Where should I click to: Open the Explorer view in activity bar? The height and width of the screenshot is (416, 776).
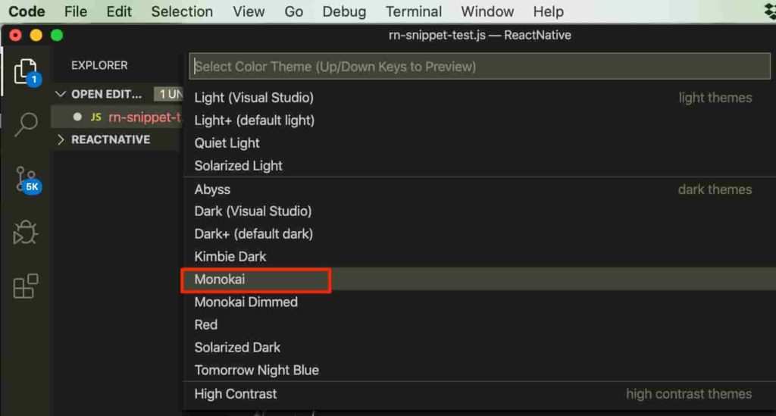click(26, 72)
